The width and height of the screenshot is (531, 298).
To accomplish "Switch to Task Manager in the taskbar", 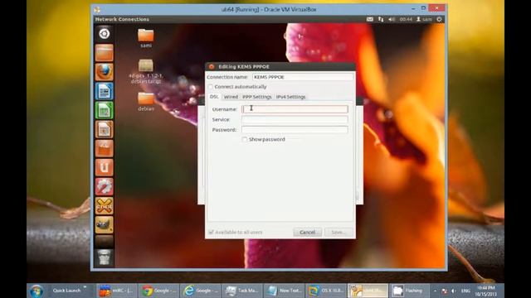I will 241,291.
